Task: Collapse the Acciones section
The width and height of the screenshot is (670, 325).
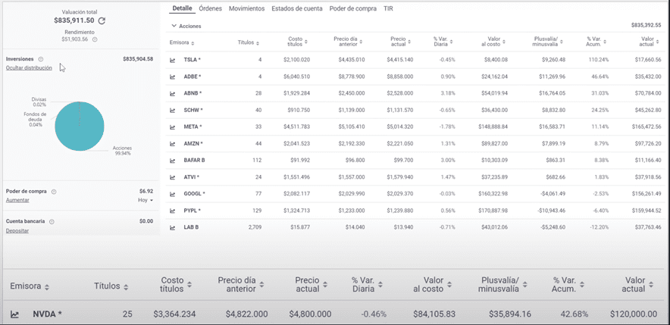Action: pos(174,26)
